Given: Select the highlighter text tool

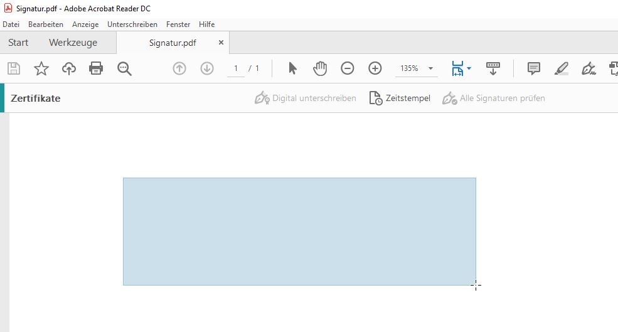Looking at the screenshot, I should coord(562,68).
